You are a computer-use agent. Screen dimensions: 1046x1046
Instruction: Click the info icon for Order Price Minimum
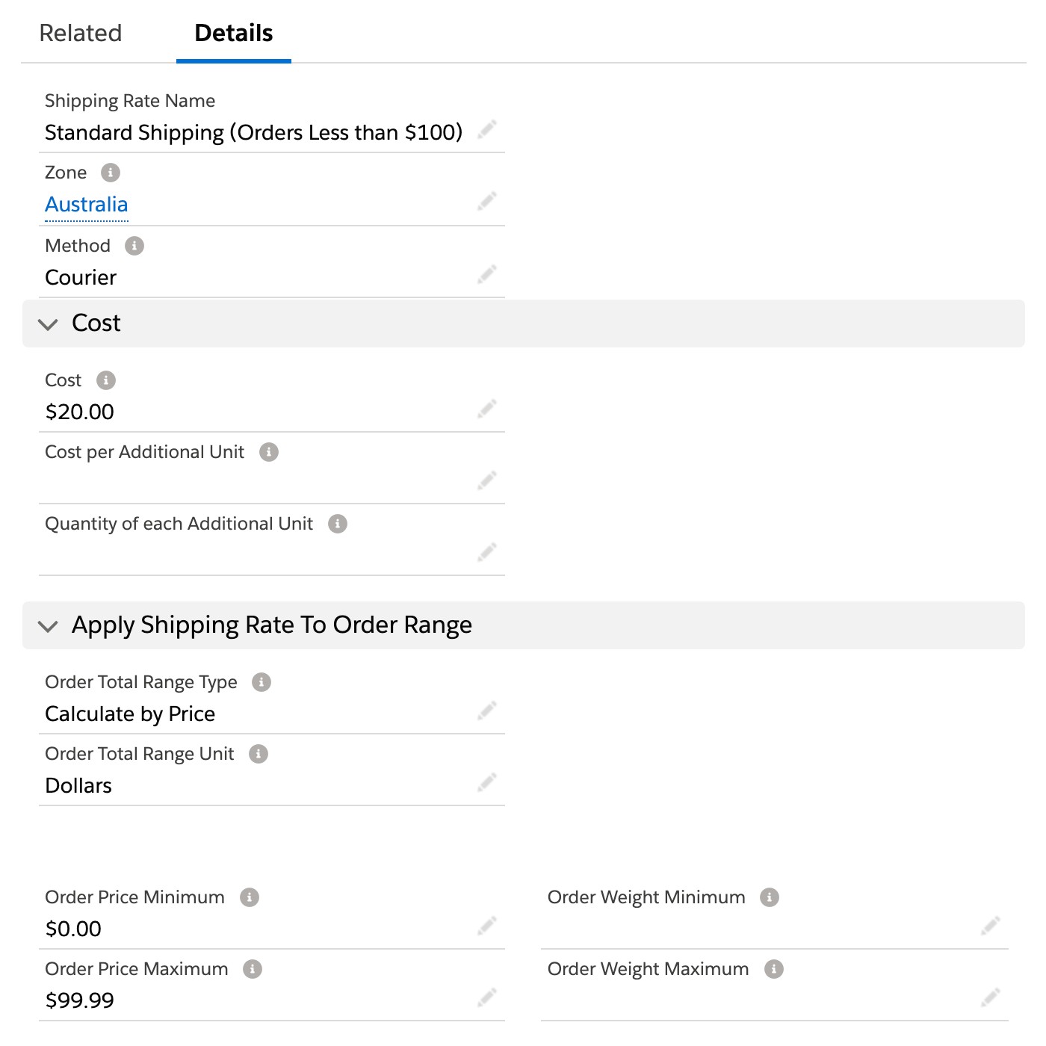tap(250, 897)
